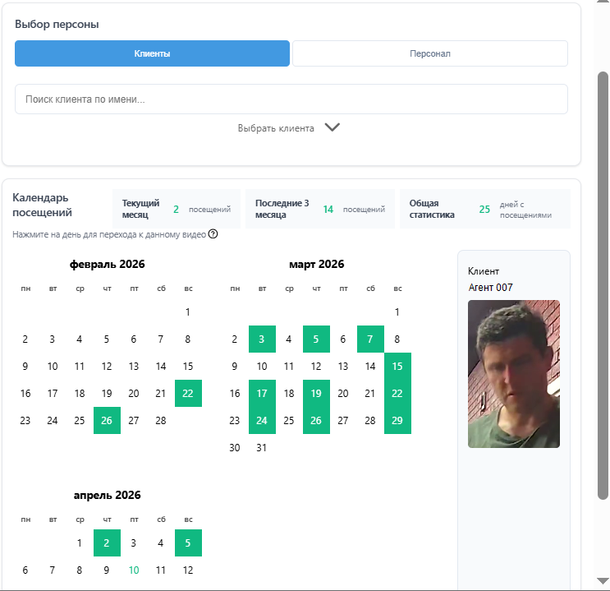The image size is (610, 591).
Task: Switch to the Клиенты tab
Action: coord(152,53)
